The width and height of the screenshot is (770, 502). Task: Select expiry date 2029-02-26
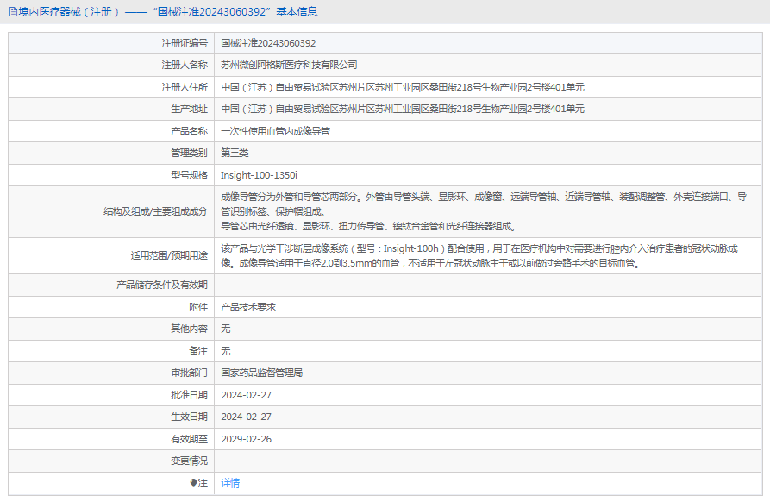point(246,439)
